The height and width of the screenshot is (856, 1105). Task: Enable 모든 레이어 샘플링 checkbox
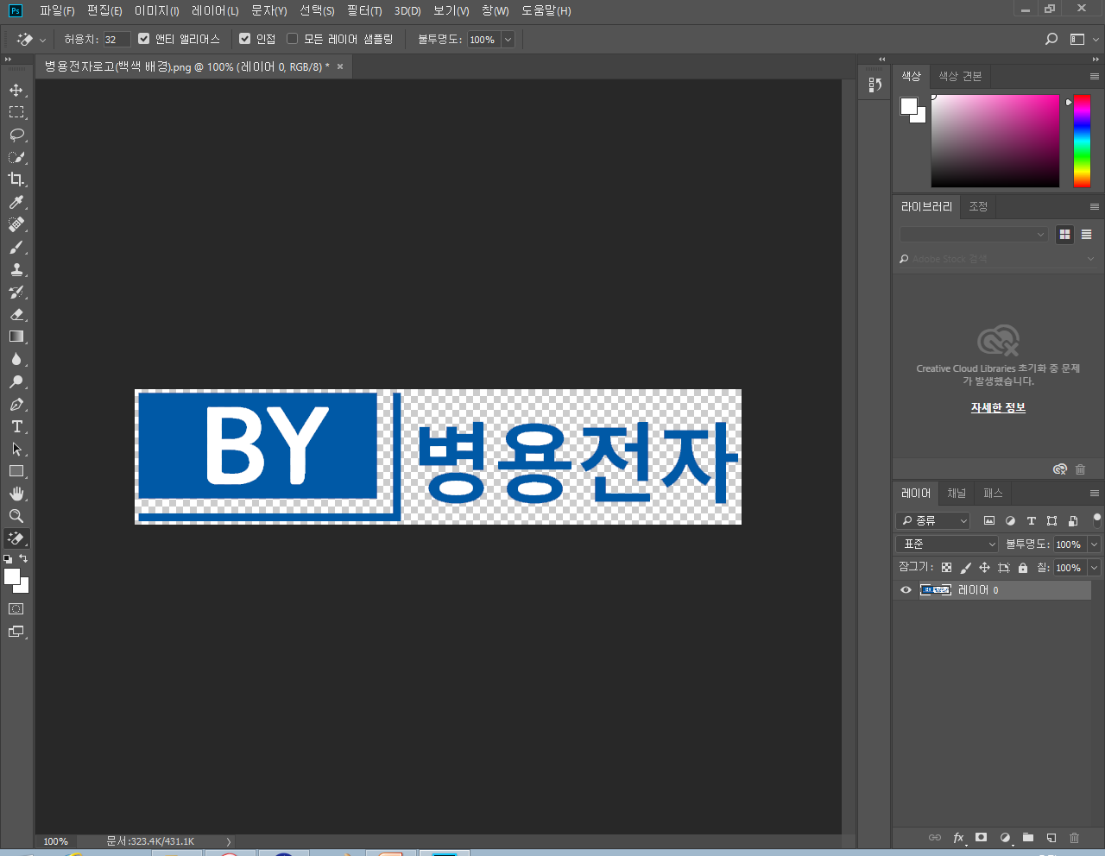(x=292, y=39)
